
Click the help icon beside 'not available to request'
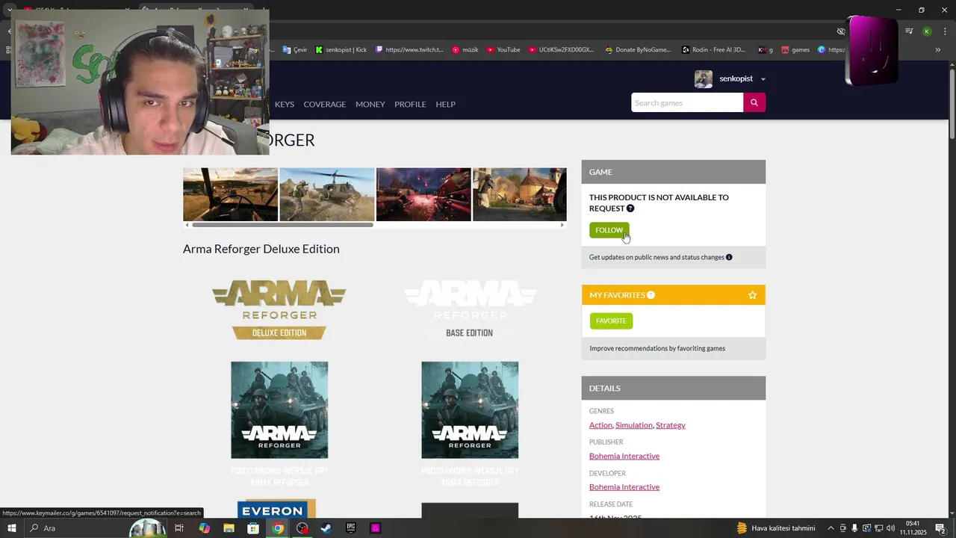[x=630, y=208]
